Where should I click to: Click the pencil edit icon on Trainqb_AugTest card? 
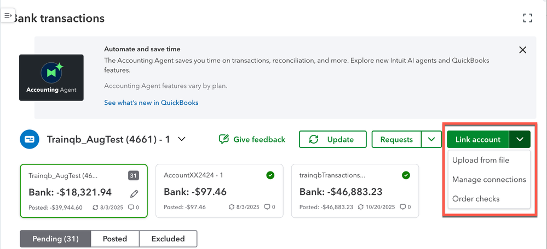coord(134,193)
